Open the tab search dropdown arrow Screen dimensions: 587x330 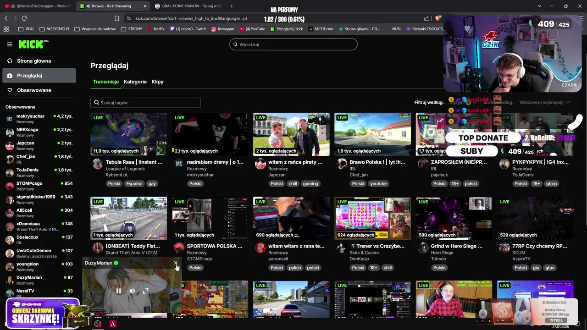tap(540, 6)
